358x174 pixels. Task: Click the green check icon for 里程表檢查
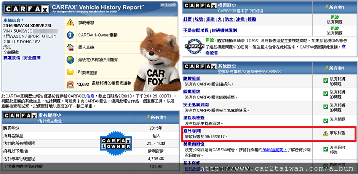(326, 121)
